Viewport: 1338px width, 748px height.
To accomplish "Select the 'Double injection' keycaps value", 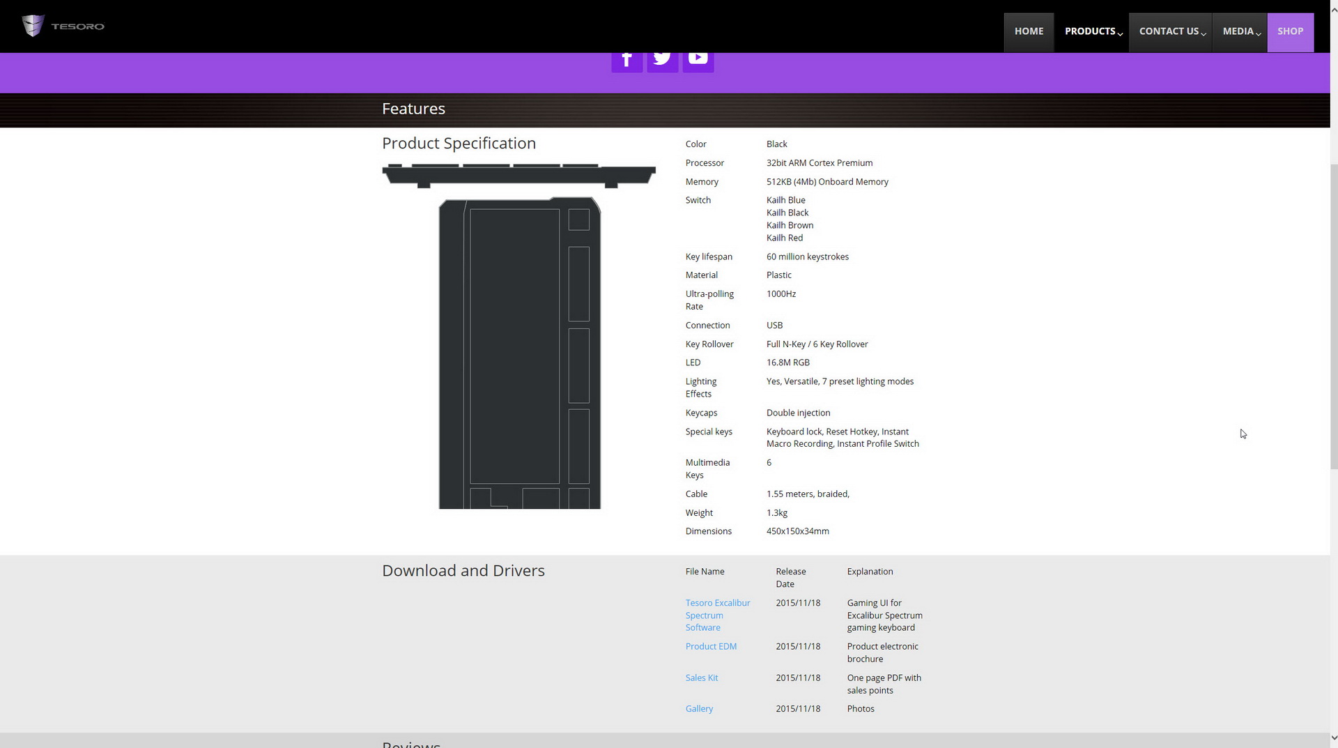I will pos(798,413).
